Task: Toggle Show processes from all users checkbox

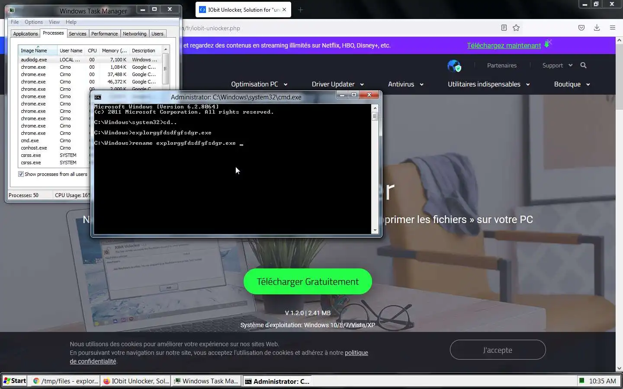Action: [21, 174]
